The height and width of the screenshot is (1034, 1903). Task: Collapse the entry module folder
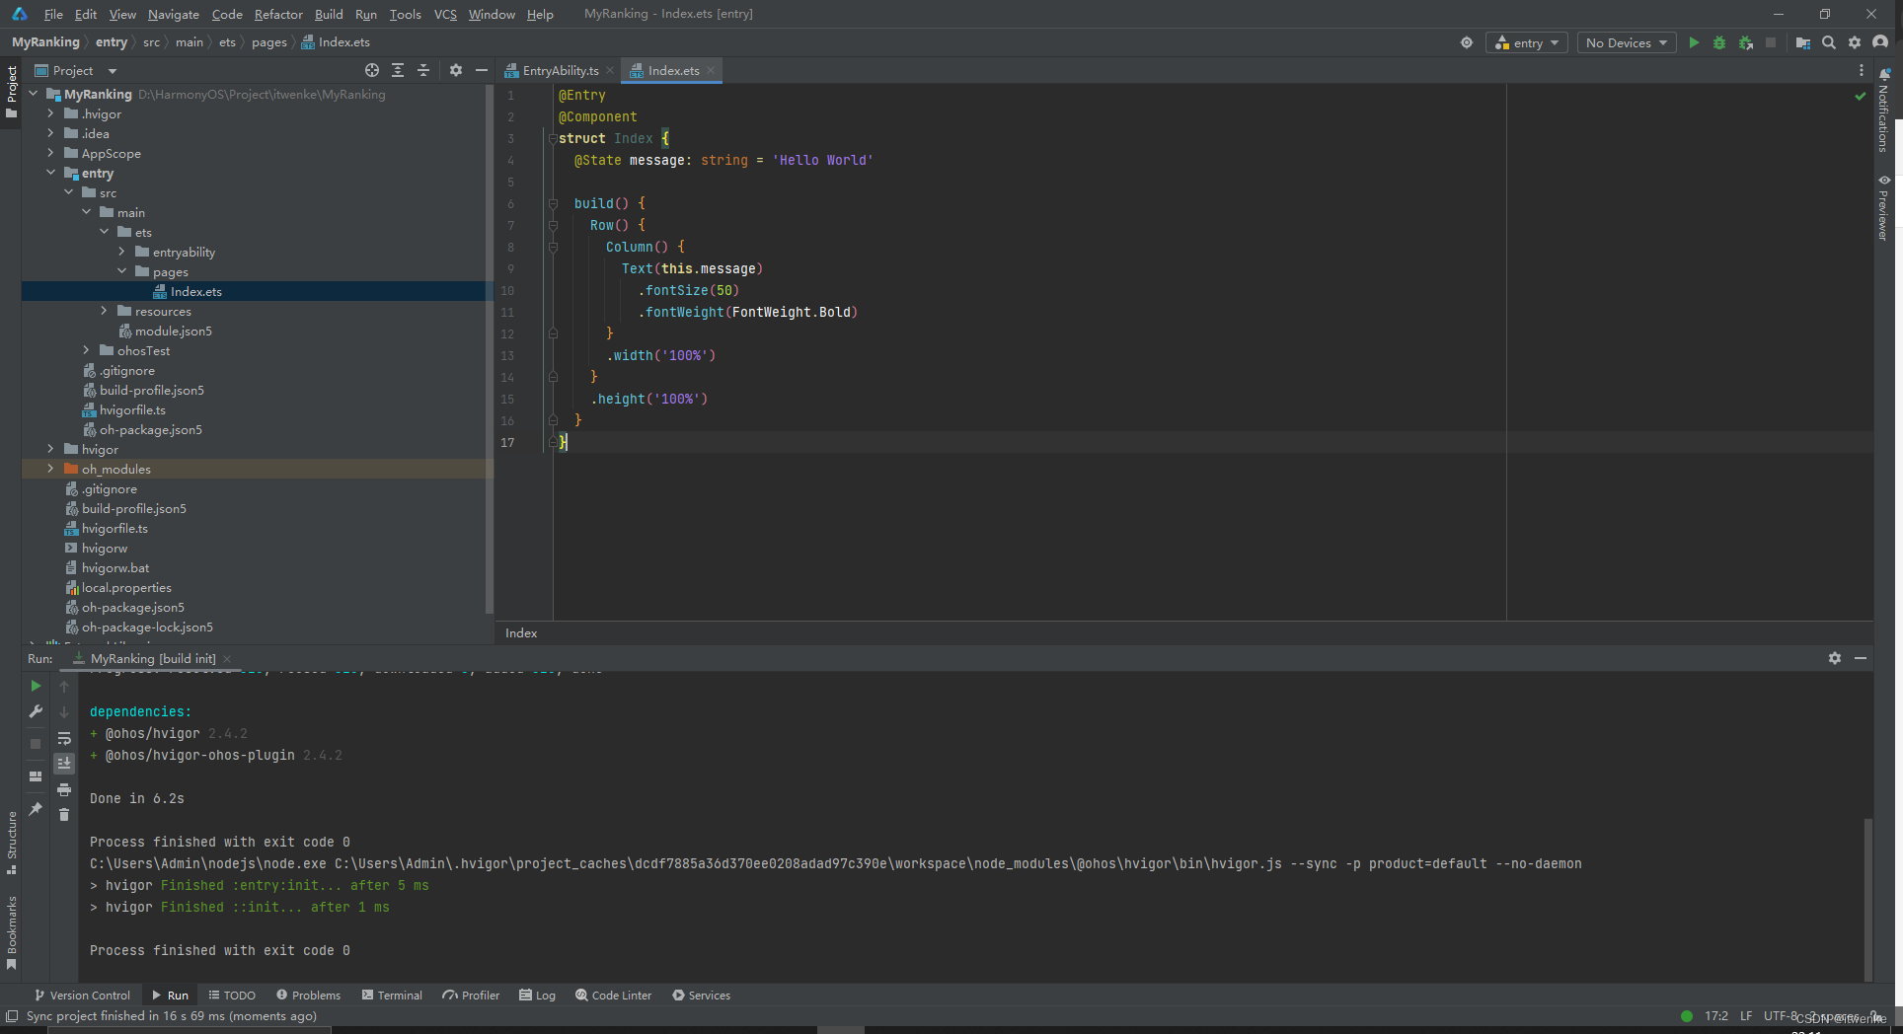point(50,173)
